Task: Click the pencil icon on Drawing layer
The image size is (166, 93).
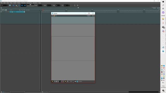Action: click(8, 12)
